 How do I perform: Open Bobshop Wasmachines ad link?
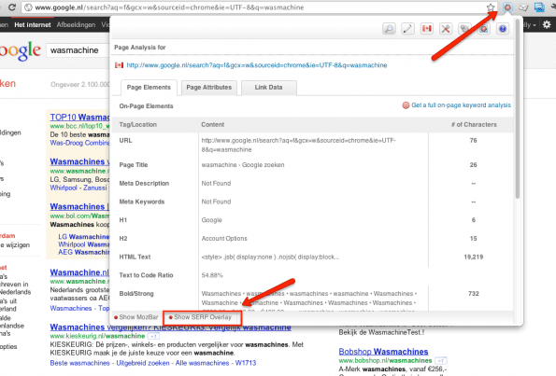click(383, 352)
